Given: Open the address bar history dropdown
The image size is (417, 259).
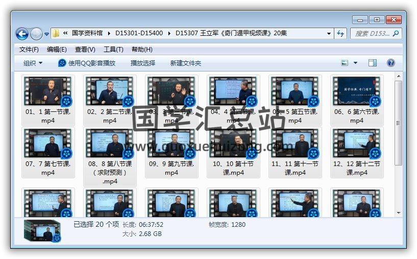Looking at the screenshot, I should click(329, 34).
